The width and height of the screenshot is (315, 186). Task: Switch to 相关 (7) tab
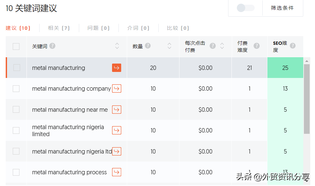pos(59,28)
